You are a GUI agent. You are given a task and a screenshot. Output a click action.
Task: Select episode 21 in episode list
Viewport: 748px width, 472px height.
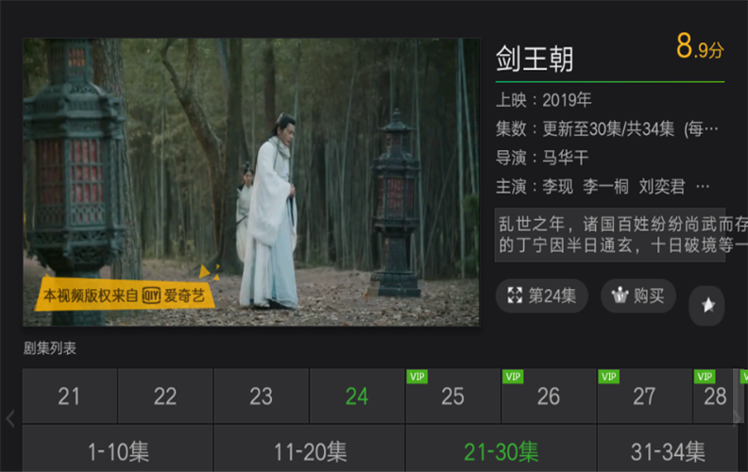click(70, 396)
